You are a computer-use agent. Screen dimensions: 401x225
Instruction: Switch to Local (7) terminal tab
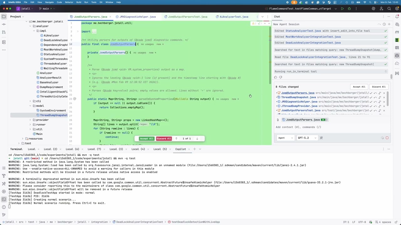pyautogui.click(x=94, y=149)
